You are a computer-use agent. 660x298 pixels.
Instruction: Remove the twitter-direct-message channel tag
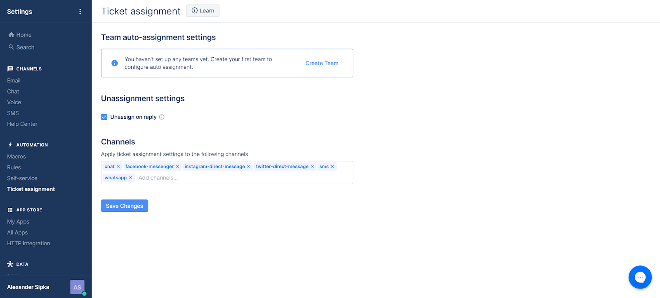point(312,167)
